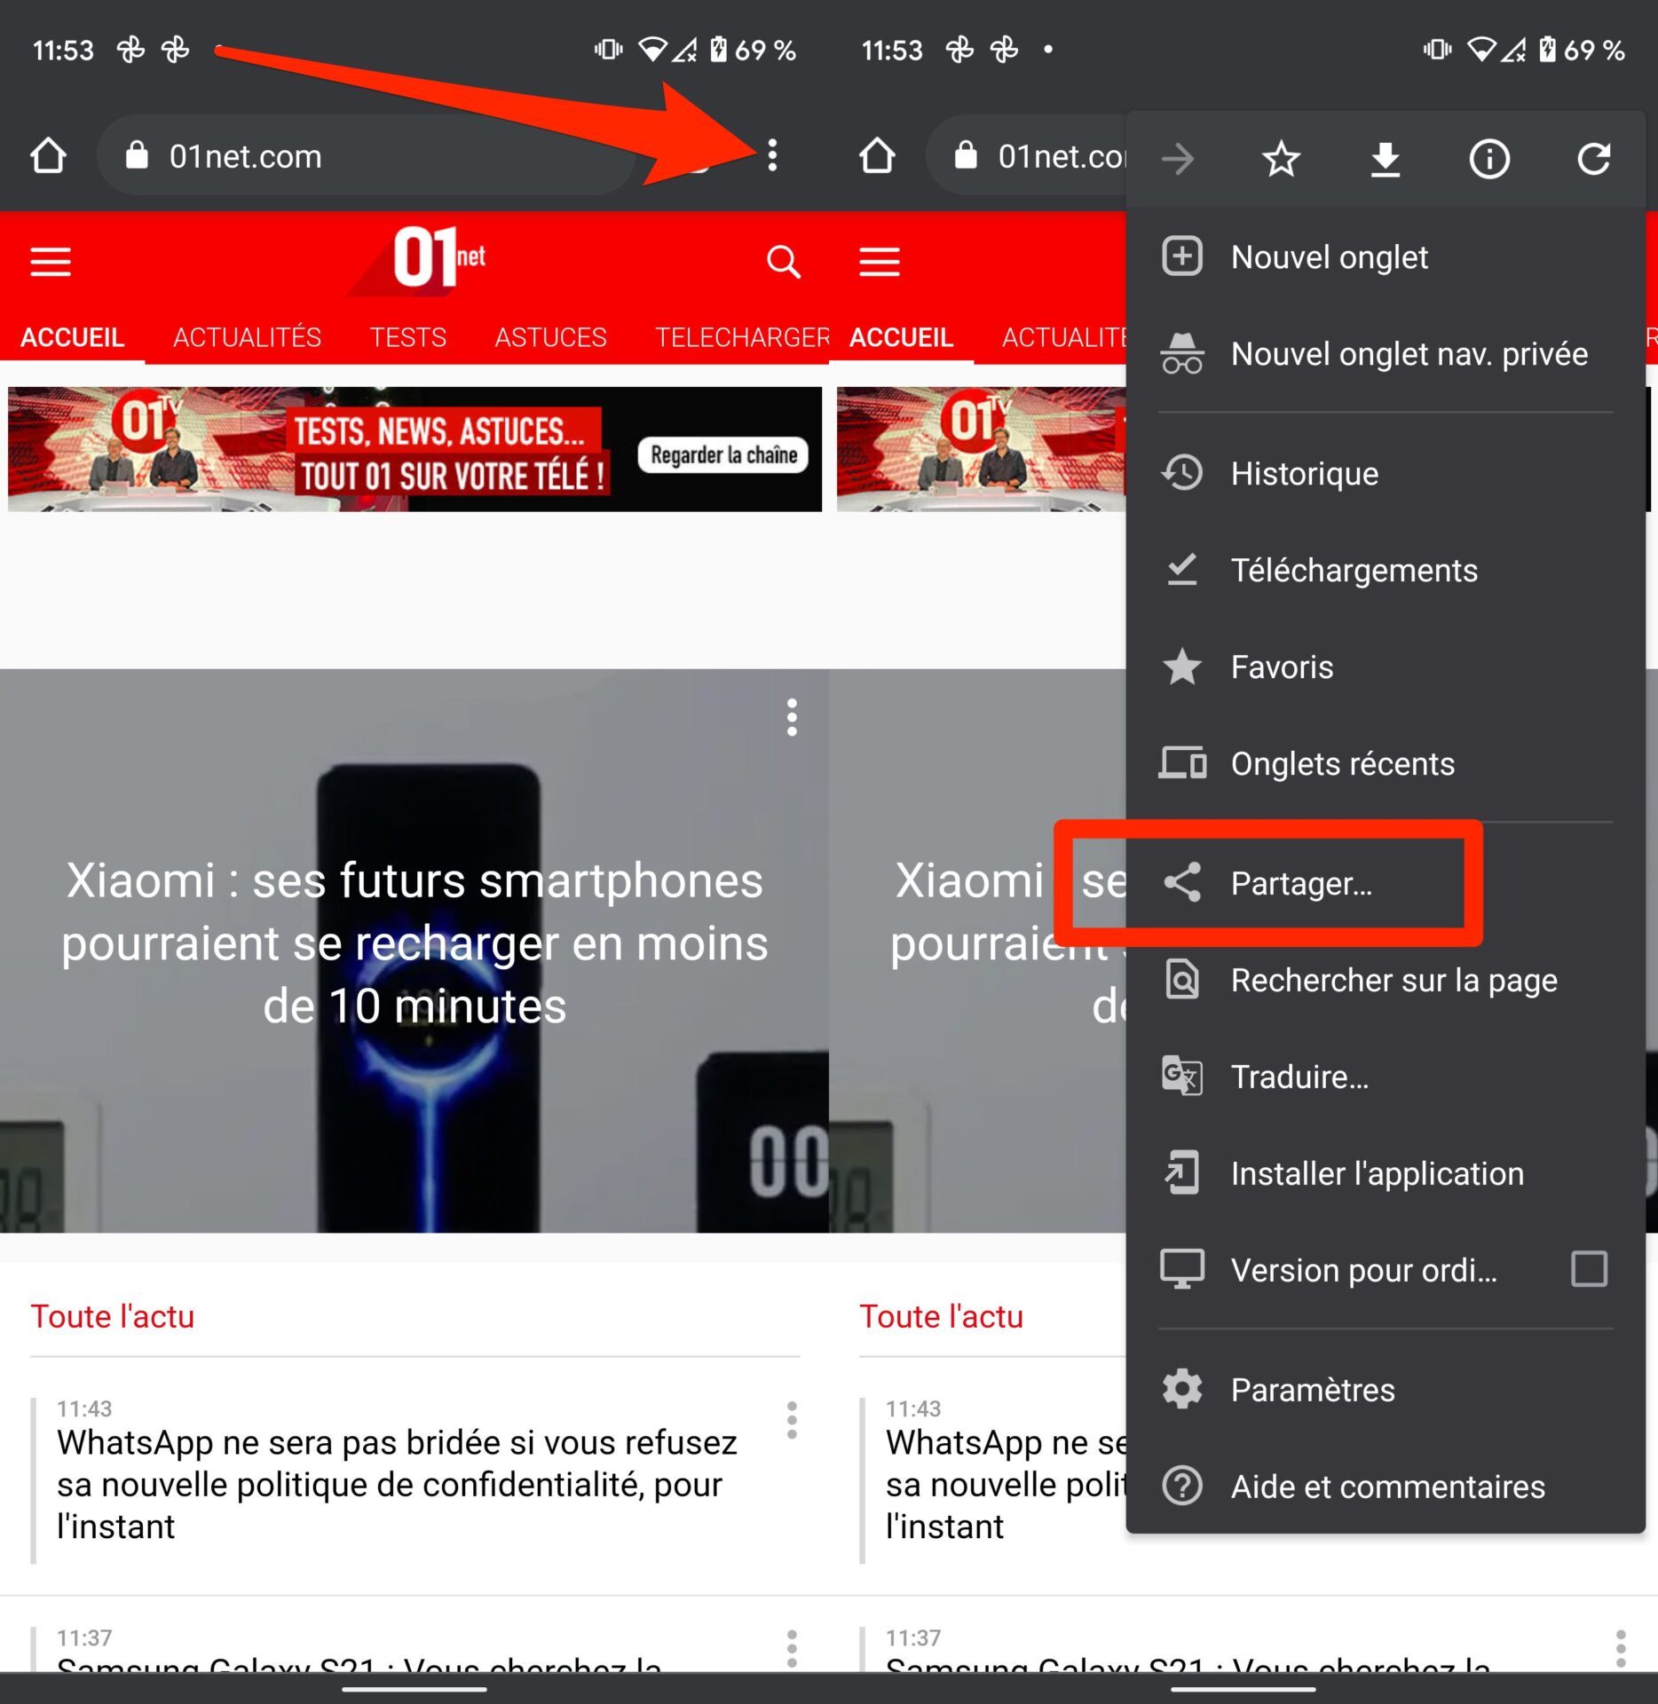Click the Toute l'actu link in right screenshot
This screenshot has height=1704, width=1658.
click(x=942, y=1316)
